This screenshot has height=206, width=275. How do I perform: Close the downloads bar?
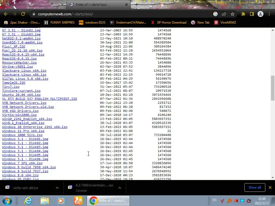pyautogui.click(x=270, y=187)
